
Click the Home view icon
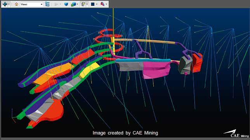click(x=16, y=4)
